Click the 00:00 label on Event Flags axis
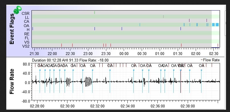The image size is (230, 112). coord(124,54)
